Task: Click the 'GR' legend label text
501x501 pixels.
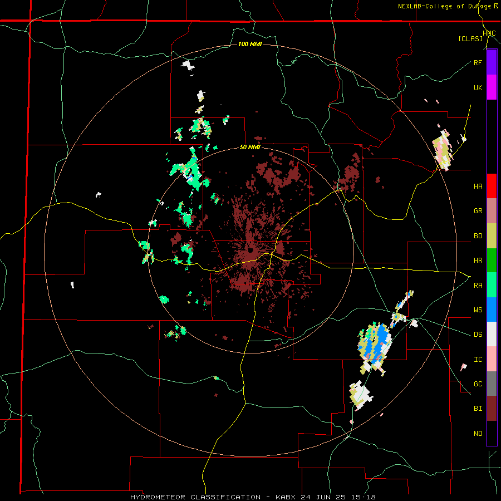Action: click(x=478, y=211)
